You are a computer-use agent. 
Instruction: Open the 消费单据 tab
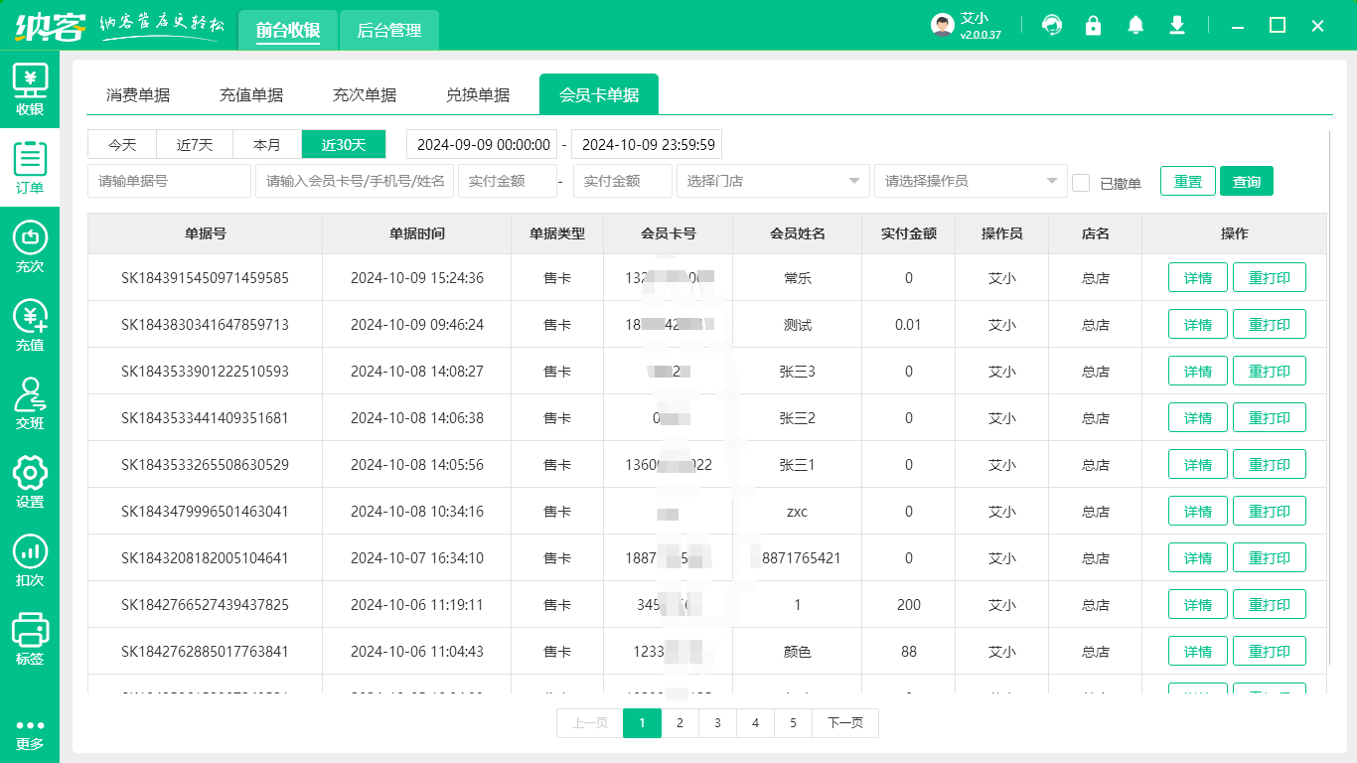click(x=138, y=95)
